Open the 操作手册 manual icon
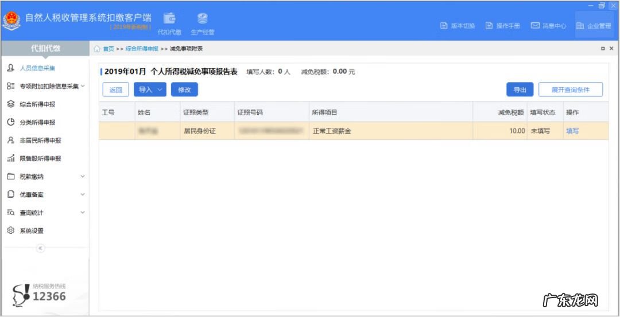Screen dimensions: 620x317 489,26
